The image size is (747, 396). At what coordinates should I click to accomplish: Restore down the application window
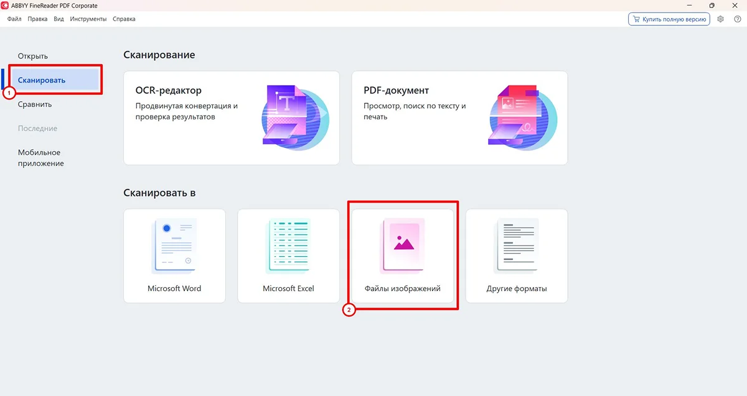click(x=712, y=6)
